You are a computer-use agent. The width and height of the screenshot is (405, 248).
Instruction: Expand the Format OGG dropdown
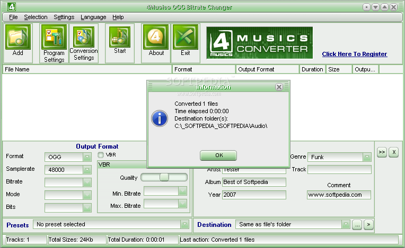pos(87,157)
